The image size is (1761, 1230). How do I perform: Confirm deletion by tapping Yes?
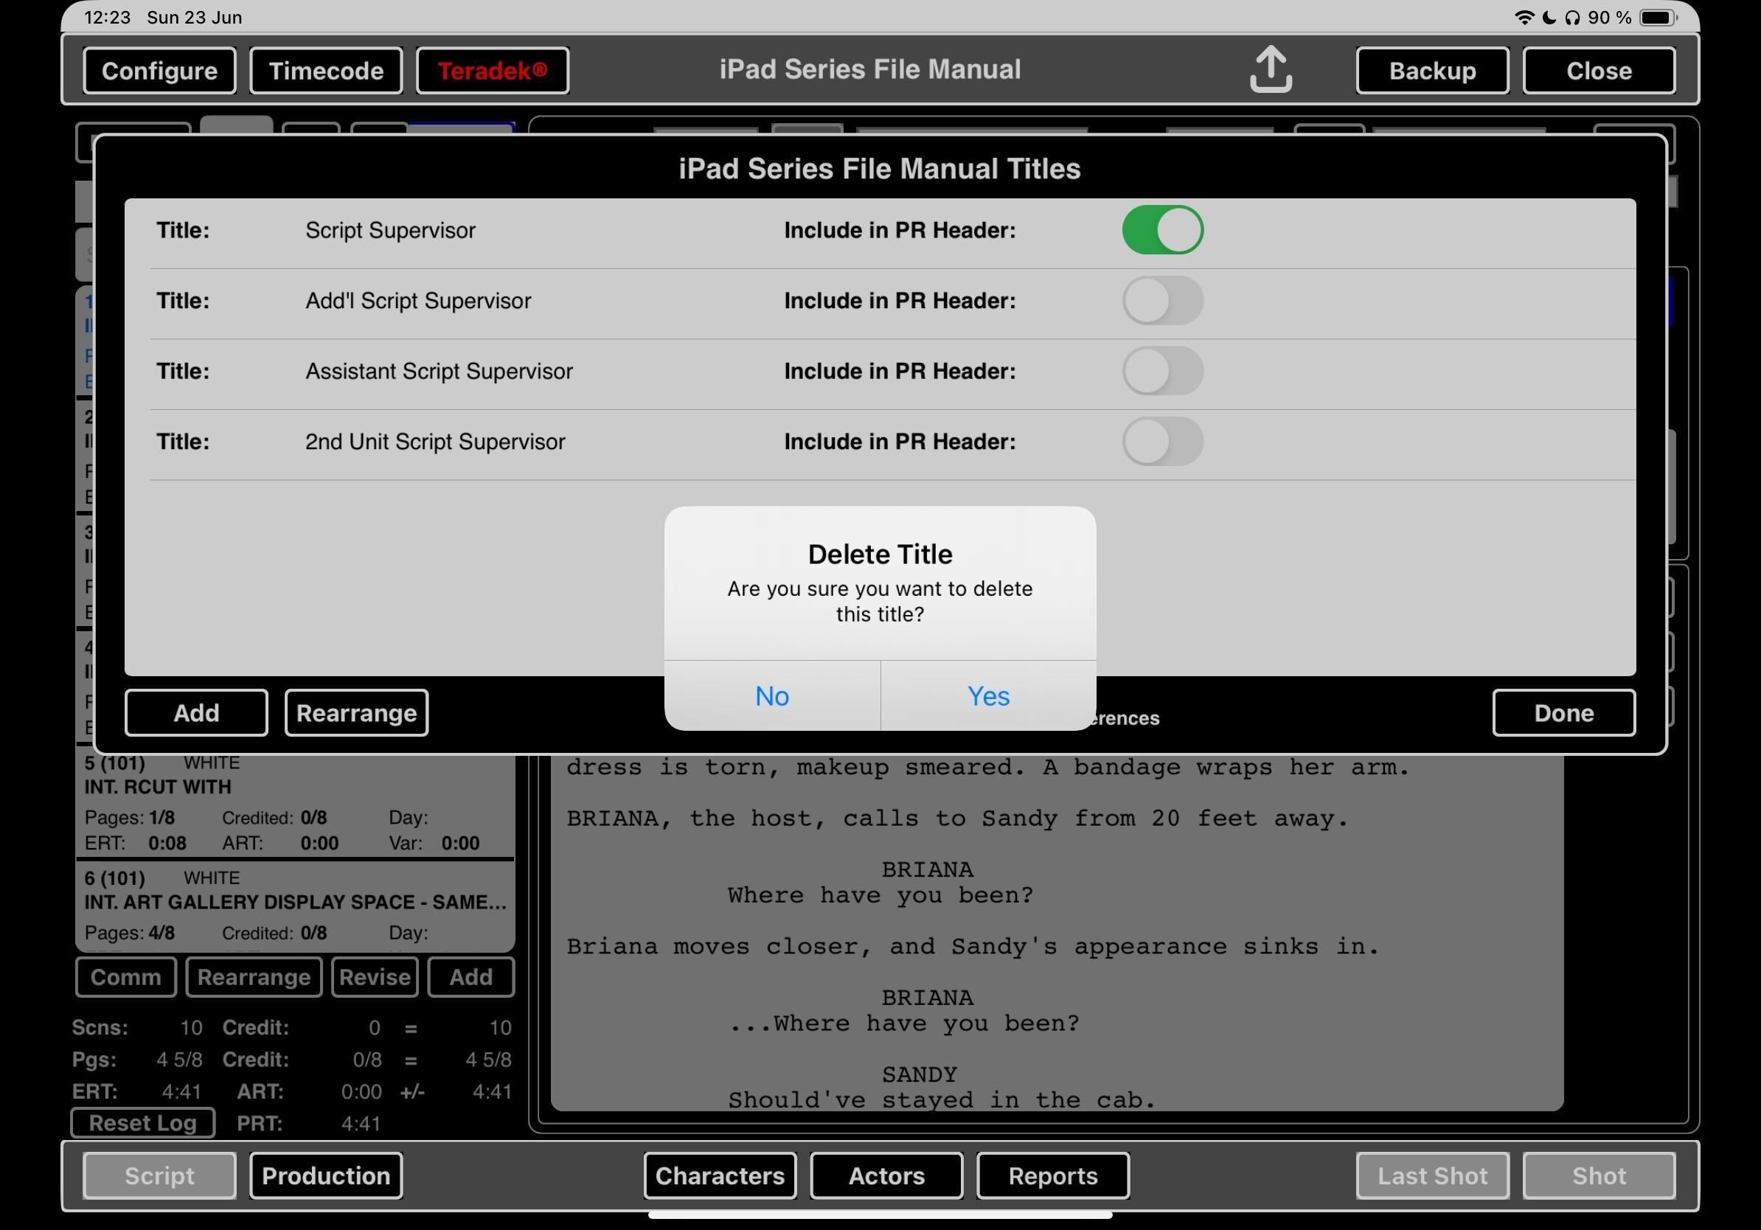(x=988, y=695)
